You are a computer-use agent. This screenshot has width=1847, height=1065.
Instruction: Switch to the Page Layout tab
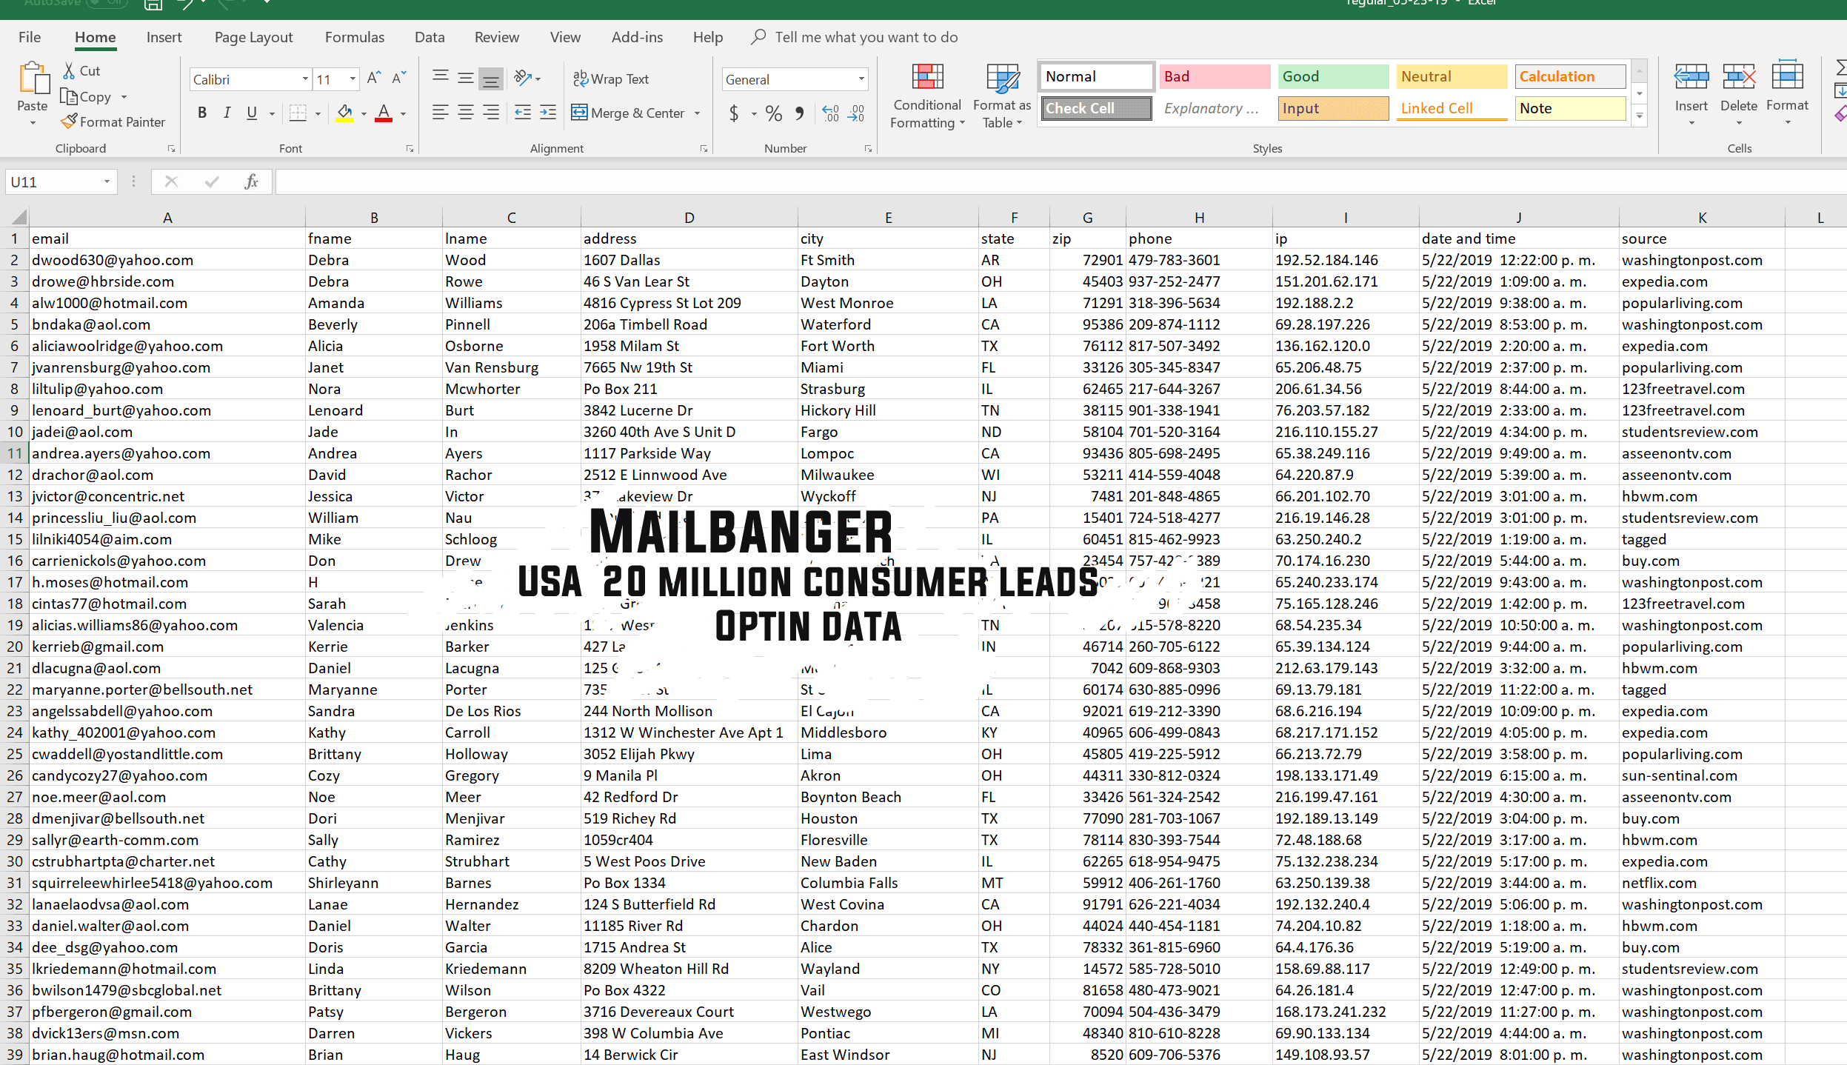[x=253, y=37]
